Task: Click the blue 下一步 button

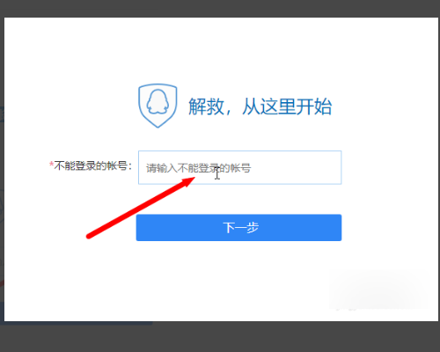Action: [x=238, y=228]
